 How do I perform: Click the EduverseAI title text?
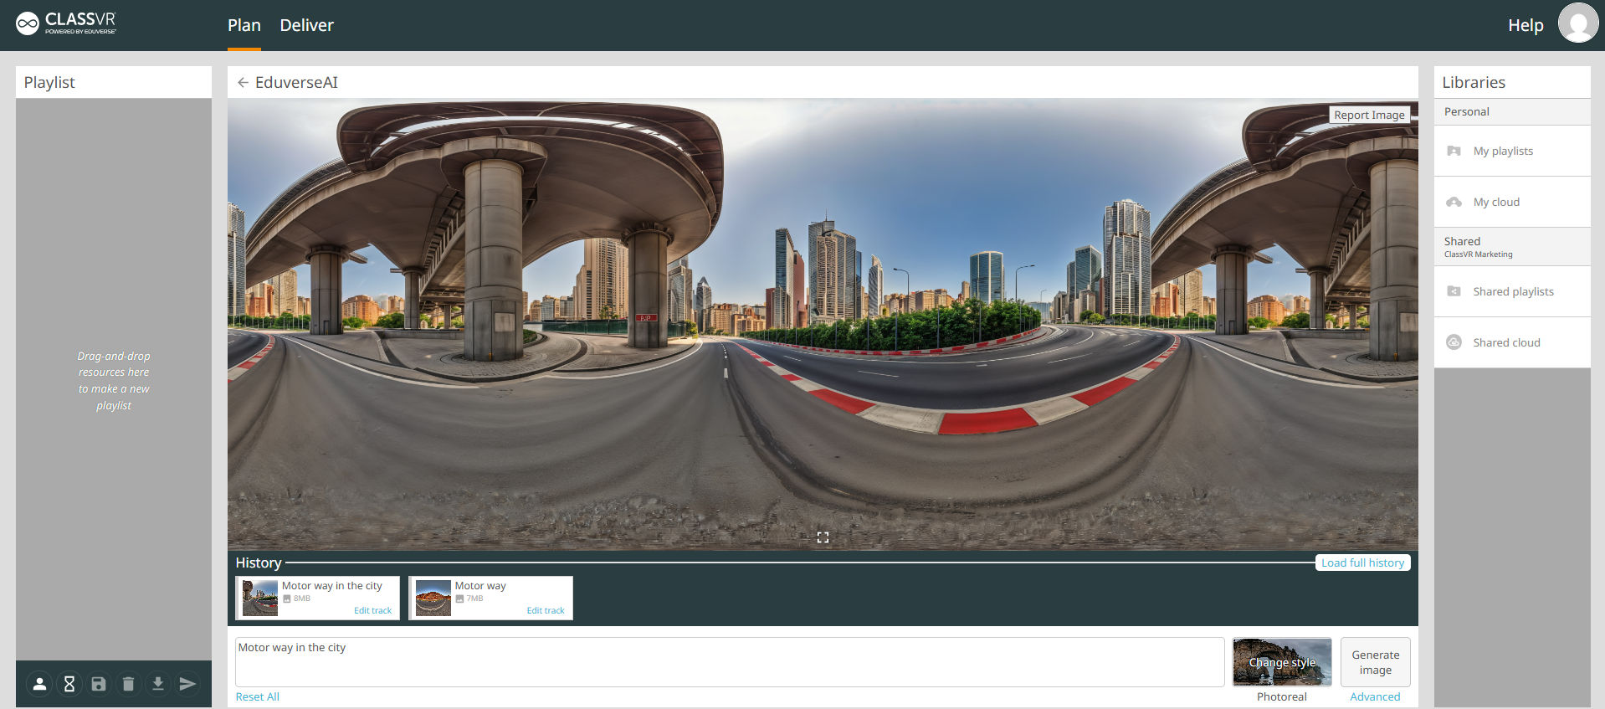point(296,82)
